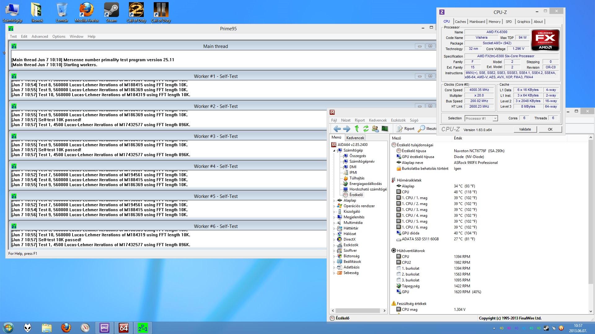Image resolution: width=595 pixels, height=334 pixels.
Task: Open the green monitor diagnostics toolbar icon
Action: click(x=385, y=129)
